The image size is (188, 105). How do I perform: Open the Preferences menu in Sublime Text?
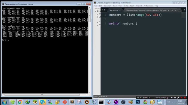[148, 6]
